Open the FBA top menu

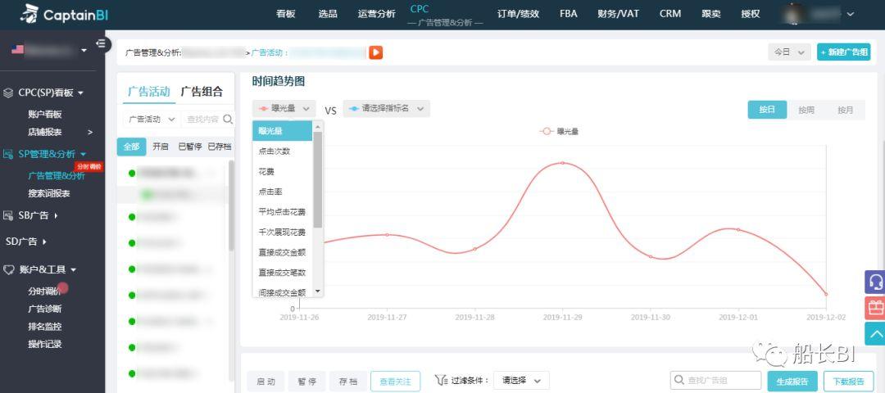click(x=569, y=14)
